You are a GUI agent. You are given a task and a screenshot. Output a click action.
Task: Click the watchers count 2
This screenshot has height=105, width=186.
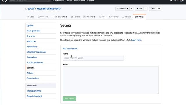click(x=131, y=8)
